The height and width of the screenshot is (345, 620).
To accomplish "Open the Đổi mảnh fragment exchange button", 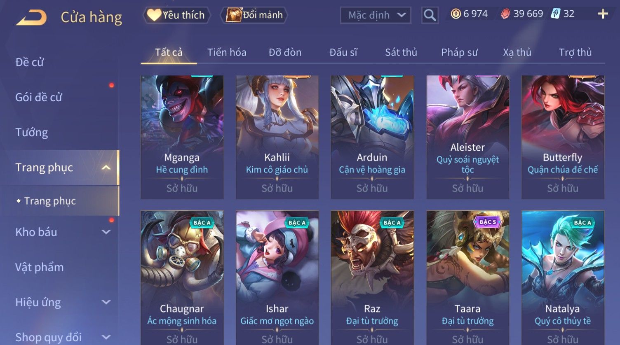I will (254, 15).
